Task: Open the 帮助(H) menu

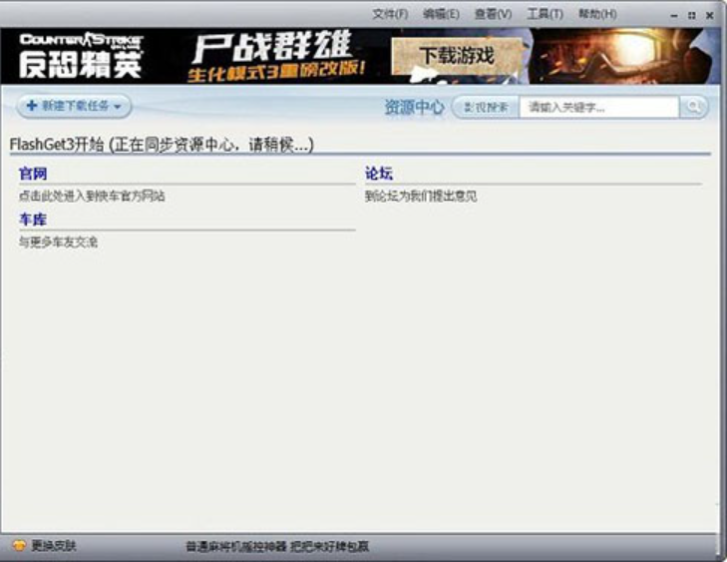Action: (x=597, y=14)
